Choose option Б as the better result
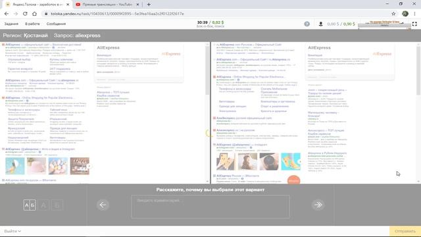The width and height of the screenshot is (421, 237). pos(57,205)
